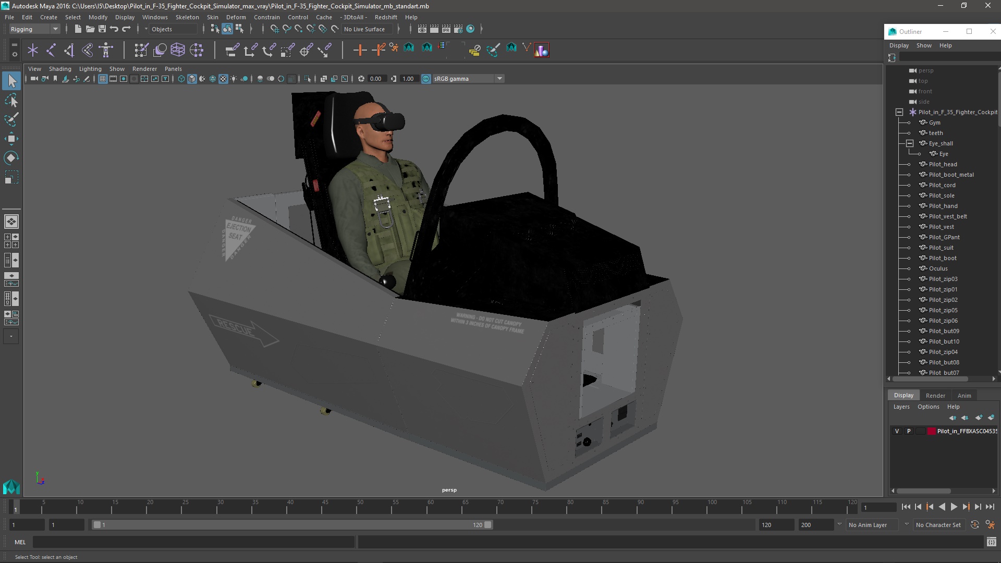Select Pilot_head in the Outliner

tap(943, 164)
